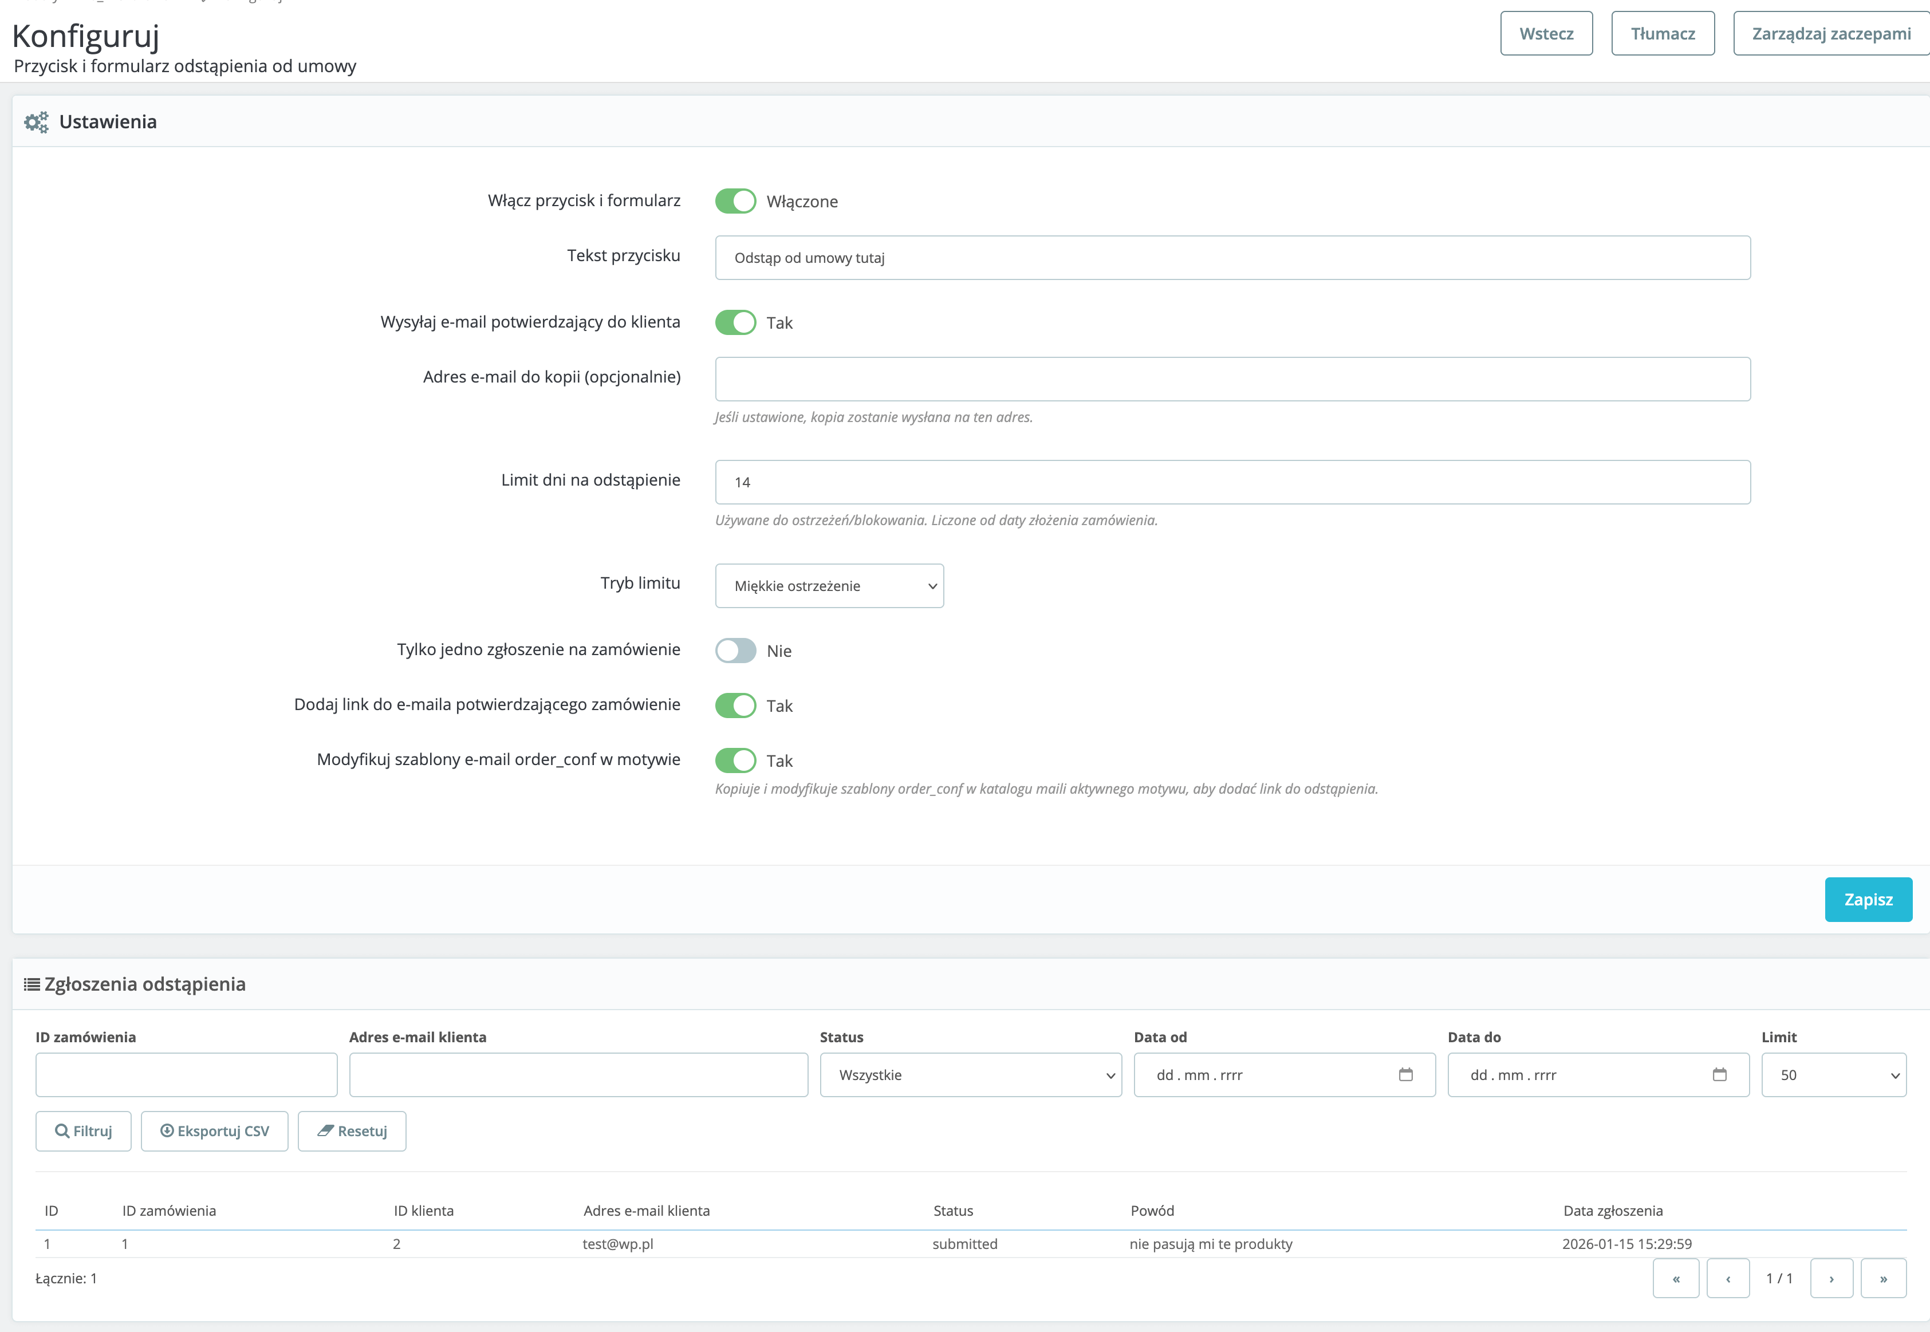Click the Adres e-mail do kopii field
Image resolution: width=1930 pixels, height=1332 pixels.
(x=1232, y=379)
